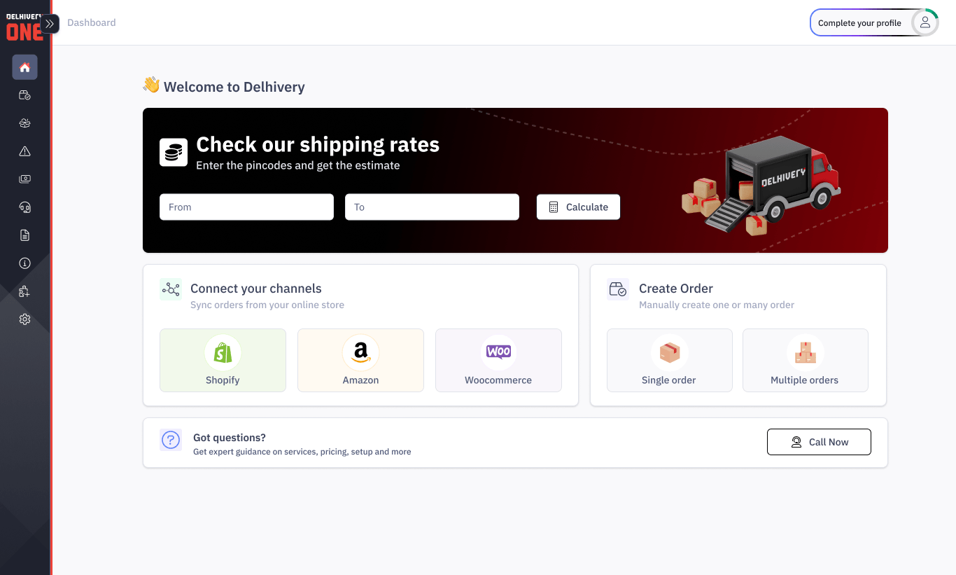Open the cash/banknote sidebar icon
The width and height of the screenshot is (956, 575).
[x=24, y=179]
